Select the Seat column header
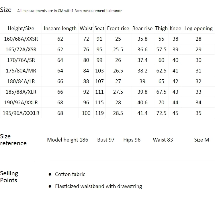The image size is (215, 202). pyautogui.click(x=99, y=28)
